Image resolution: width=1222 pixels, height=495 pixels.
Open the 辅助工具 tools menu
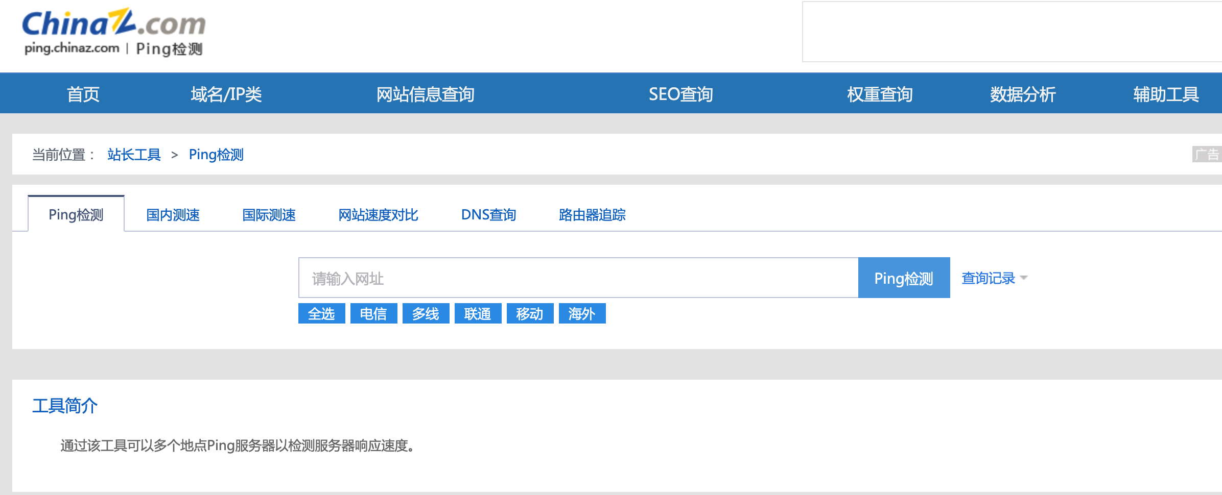tap(1165, 93)
